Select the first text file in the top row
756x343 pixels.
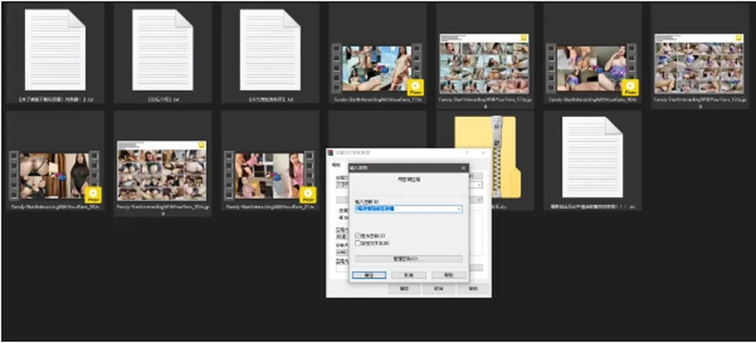tap(55, 50)
